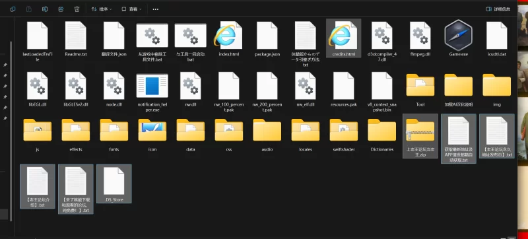Select the 【老王论坛永久地址发布页】.txt file
Viewport: 528px width, 239px height.
pyautogui.click(x=497, y=136)
